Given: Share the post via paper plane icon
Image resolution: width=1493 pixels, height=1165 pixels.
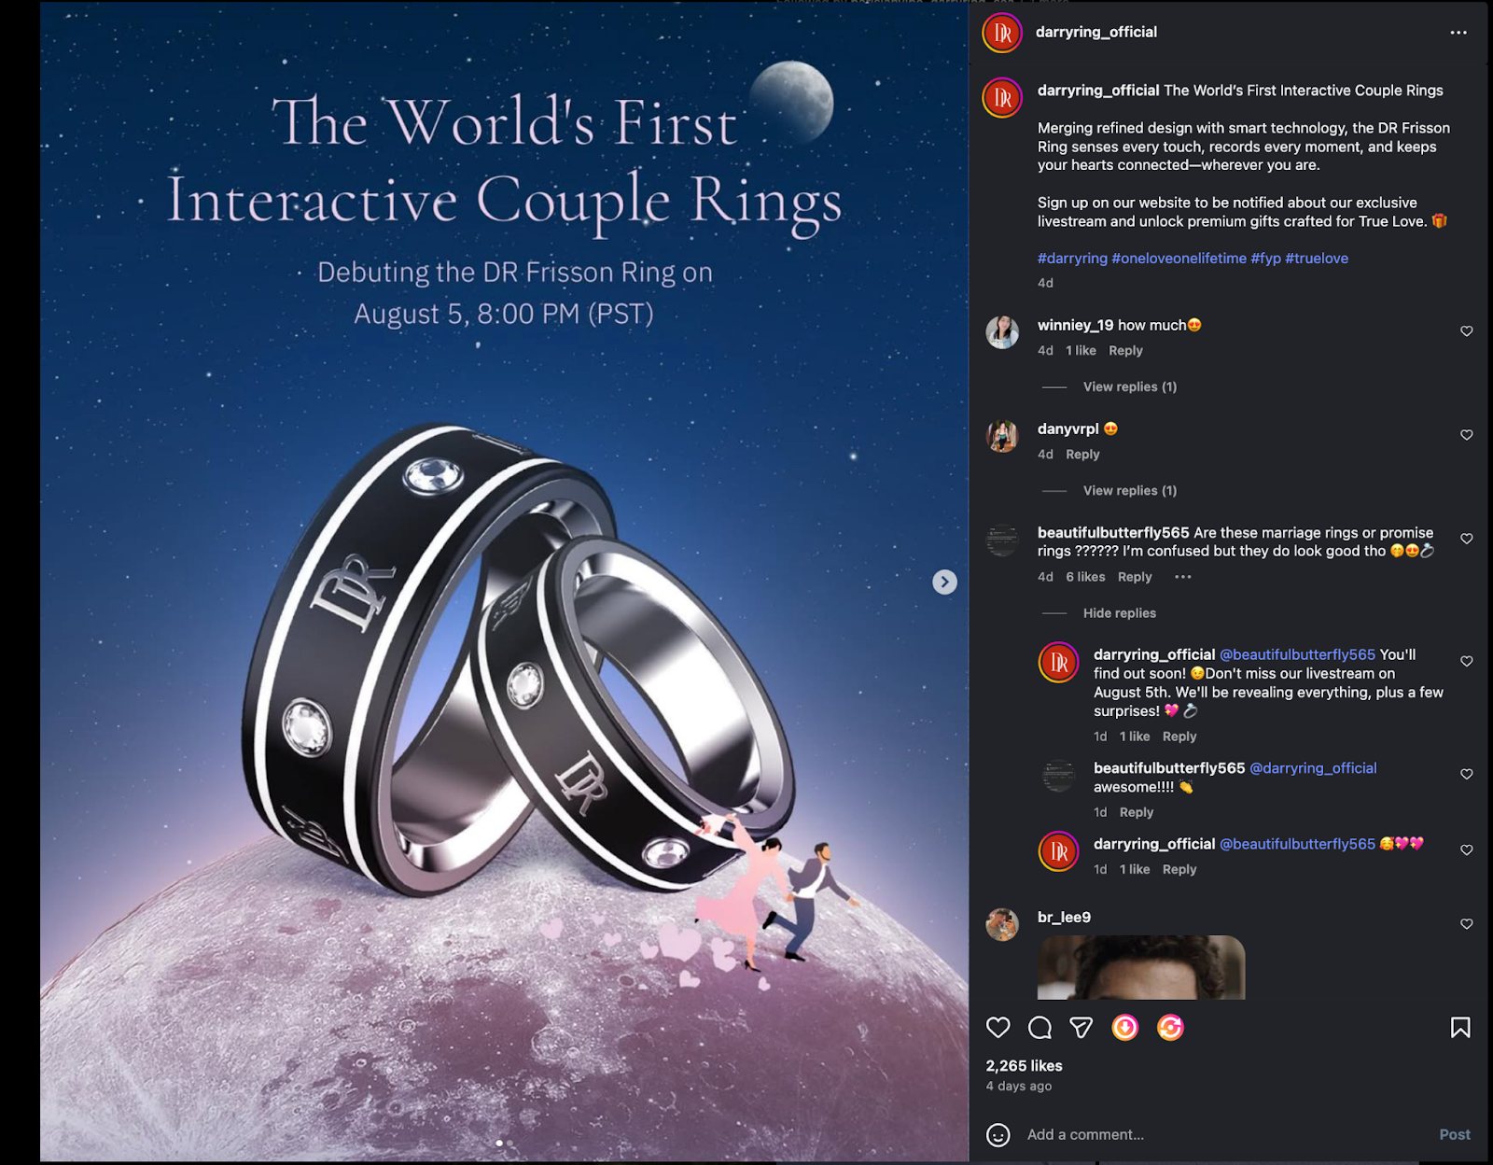Looking at the screenshot, I should pyautogui.click(x=1081, y=1028).
